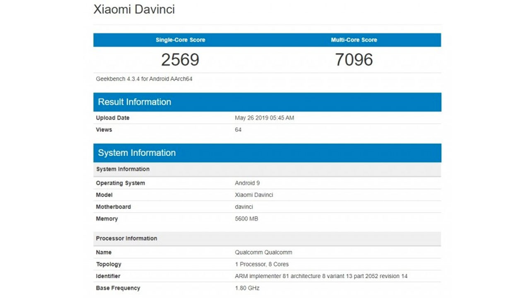Image resolution: width=530 pixels, height=298 pixels.
Task: Click the processor Name label
Action: click(104, 252)
